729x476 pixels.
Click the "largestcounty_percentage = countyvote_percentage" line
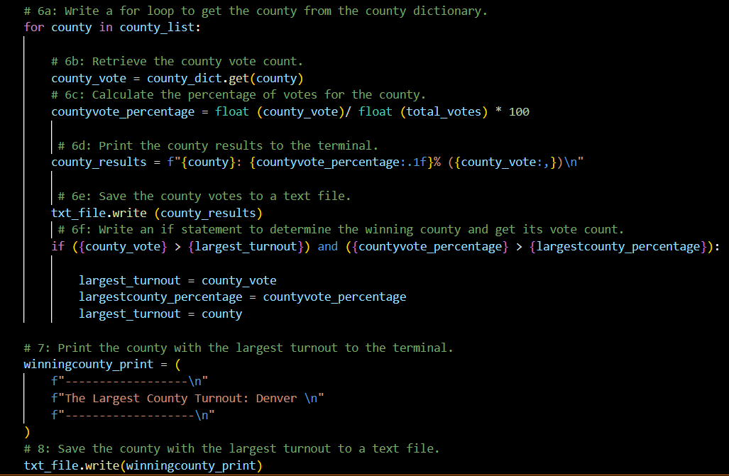point(242,297)
